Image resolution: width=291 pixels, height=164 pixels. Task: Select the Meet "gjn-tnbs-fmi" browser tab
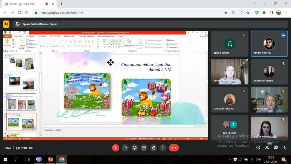point(26,4)
